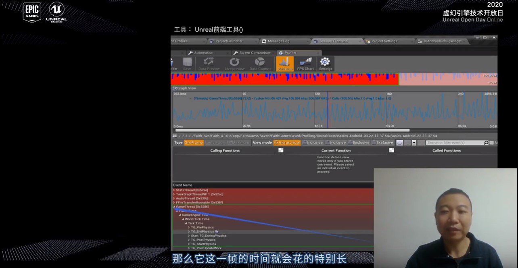Expand TaskGraphThreadNP 1 row

(x=174, y=194)
